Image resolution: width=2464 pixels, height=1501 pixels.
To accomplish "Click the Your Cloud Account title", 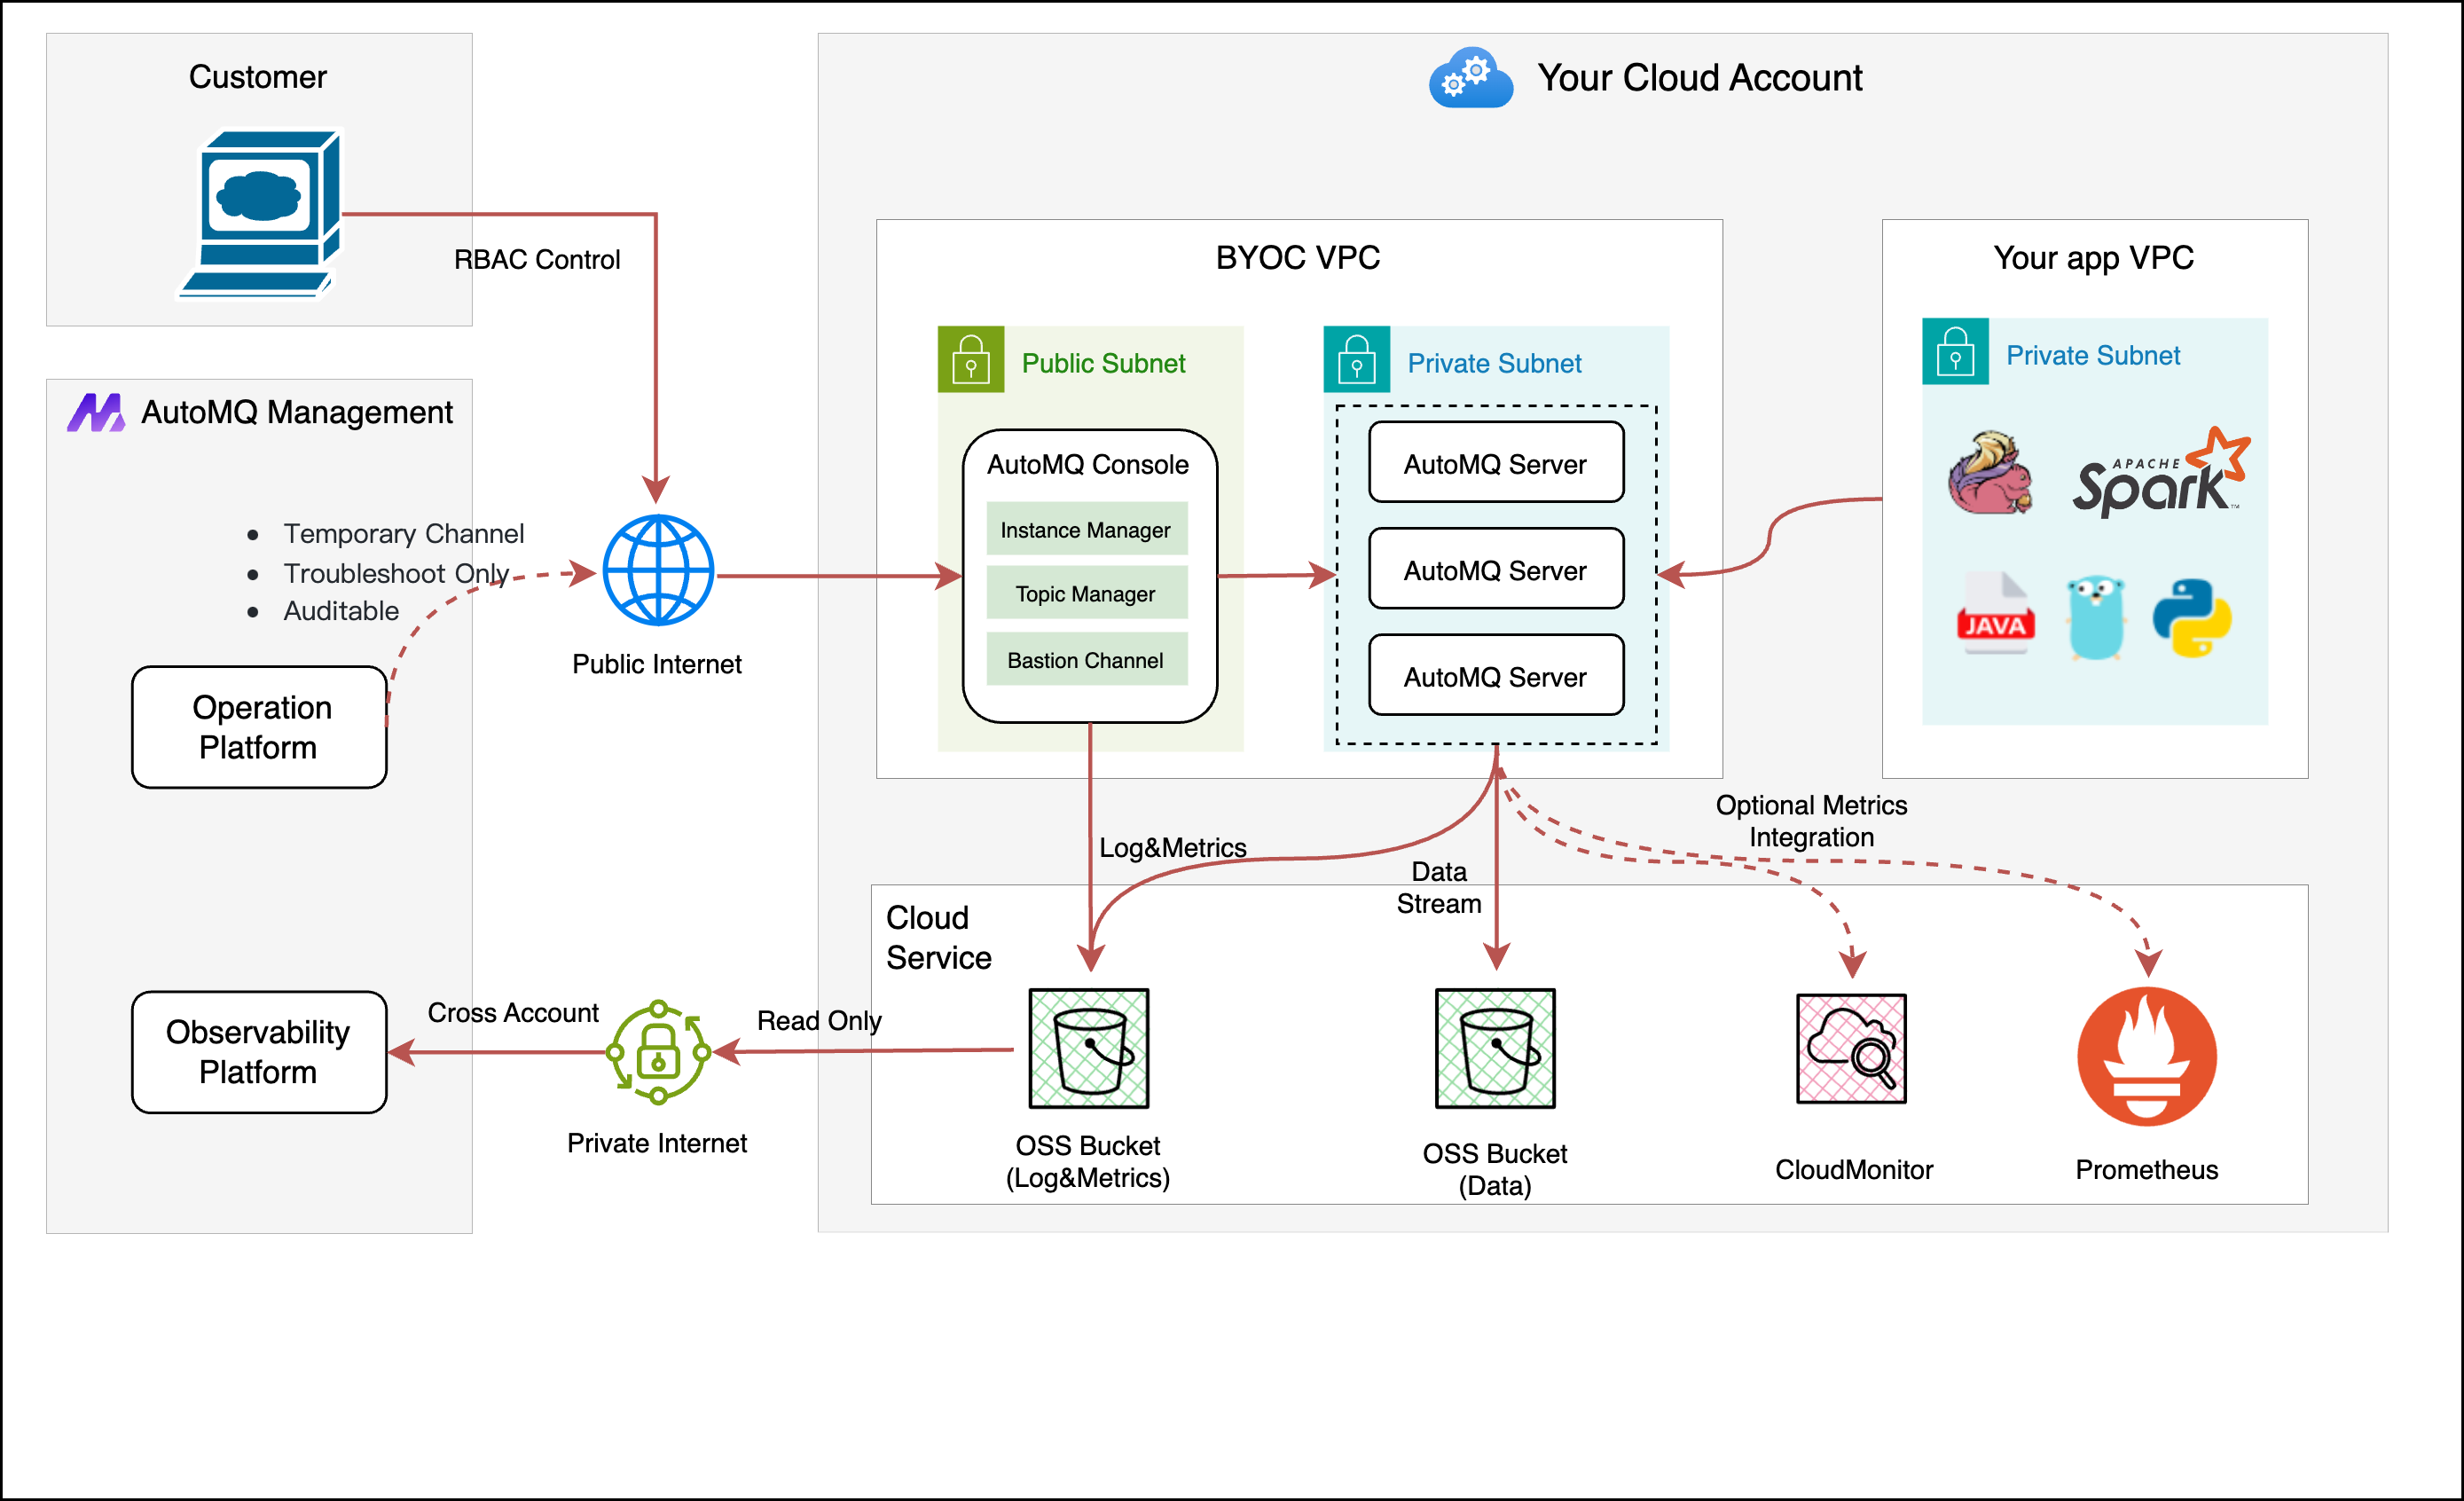I will [1700, 78].
